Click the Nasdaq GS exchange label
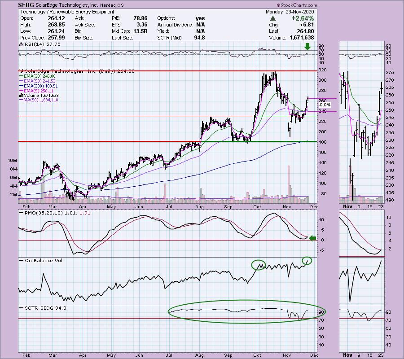The width and height of the screenshot is (404, 359). pyautogui.click(x=112, y=5)
